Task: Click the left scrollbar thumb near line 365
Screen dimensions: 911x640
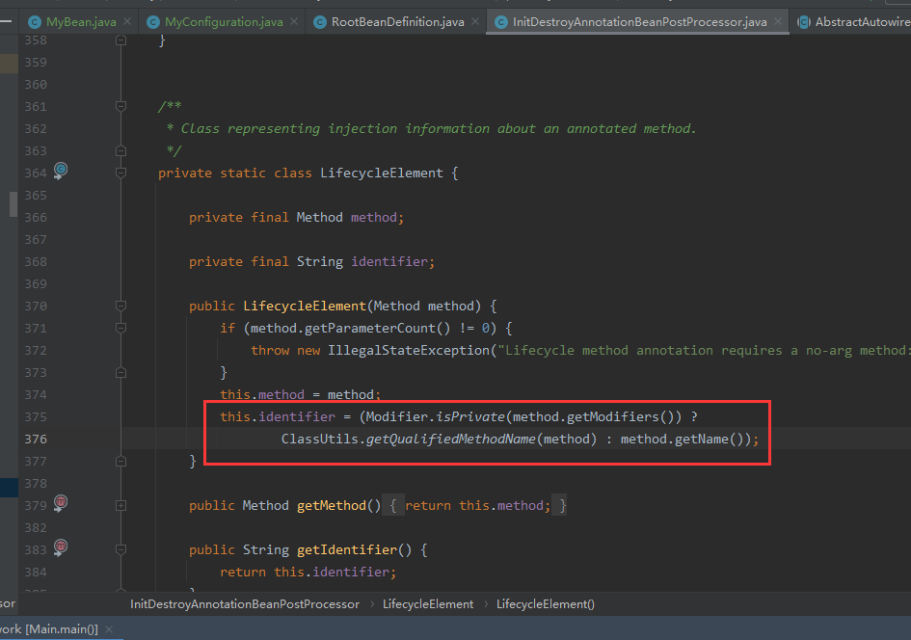Action: (13, 203)
